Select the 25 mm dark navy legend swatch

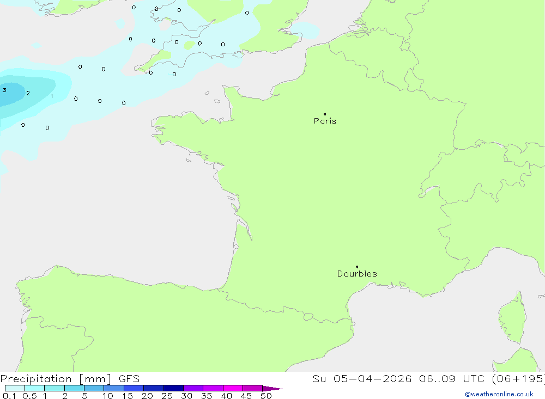click(173, 388)
